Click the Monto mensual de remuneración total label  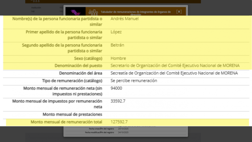(x=66, y=122)
